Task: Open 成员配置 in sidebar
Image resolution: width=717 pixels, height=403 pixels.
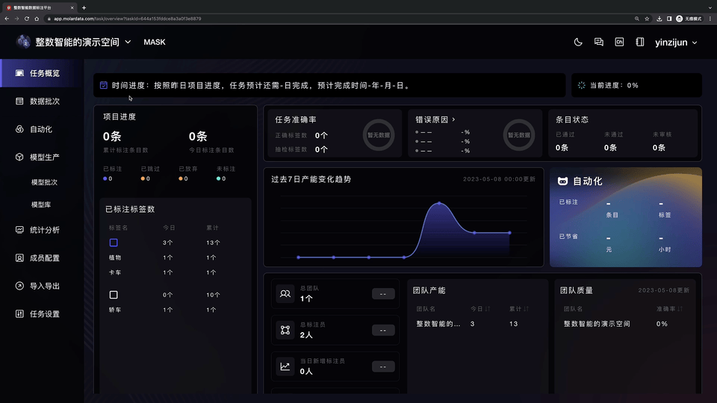Action: [42, 258]
